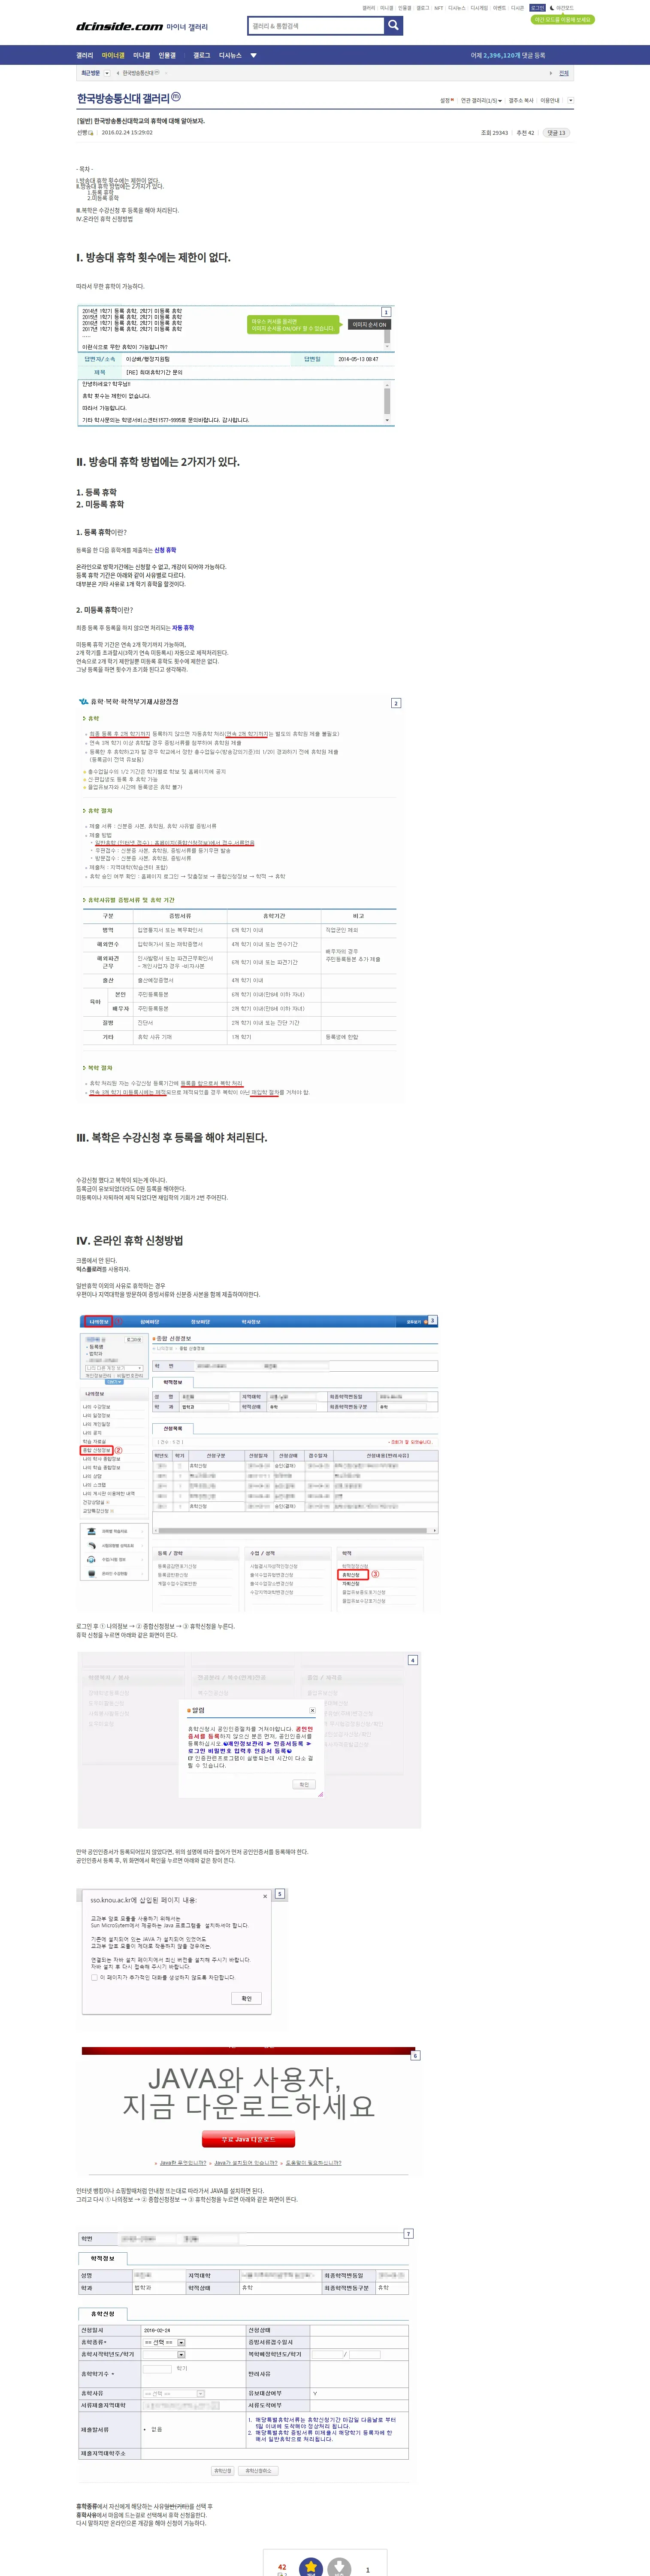Expand the navigation bar more-menu arrow

coord(253,56)
